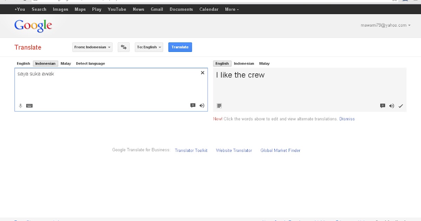
Task: Click inside the source text box
Action: coord(111,90)
